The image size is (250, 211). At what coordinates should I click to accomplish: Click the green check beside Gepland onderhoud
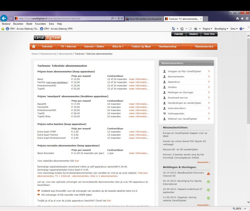208,190
